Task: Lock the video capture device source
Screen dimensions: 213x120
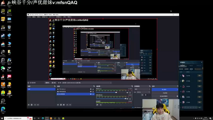Action: pyautogui.click(x=93, y=91)
